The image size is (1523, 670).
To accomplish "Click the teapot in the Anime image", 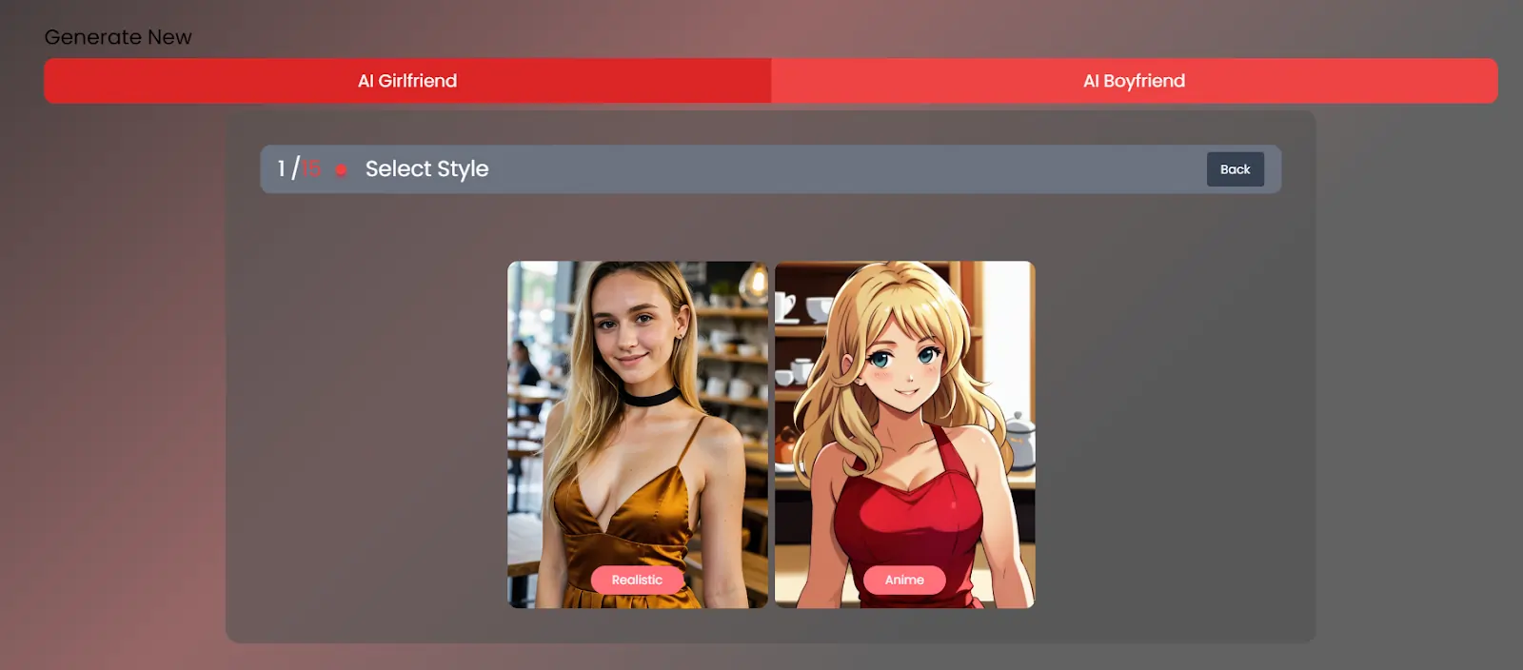I will 1018,440.
